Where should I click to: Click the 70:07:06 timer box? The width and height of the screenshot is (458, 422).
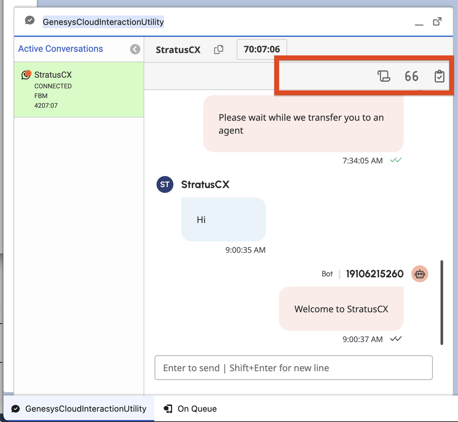point(262,49)
